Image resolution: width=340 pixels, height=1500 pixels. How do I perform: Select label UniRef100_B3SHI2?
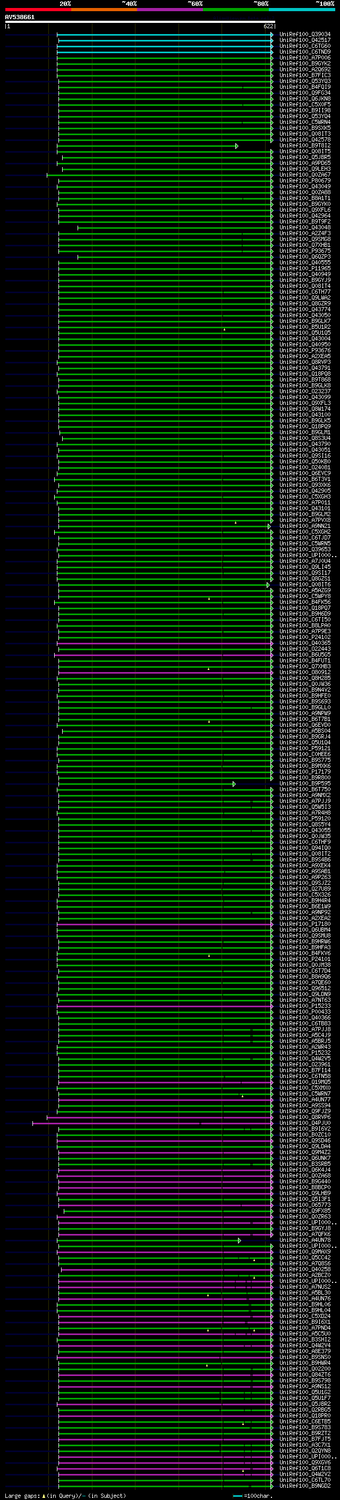pyautogui.click(x=305, y=1339)
